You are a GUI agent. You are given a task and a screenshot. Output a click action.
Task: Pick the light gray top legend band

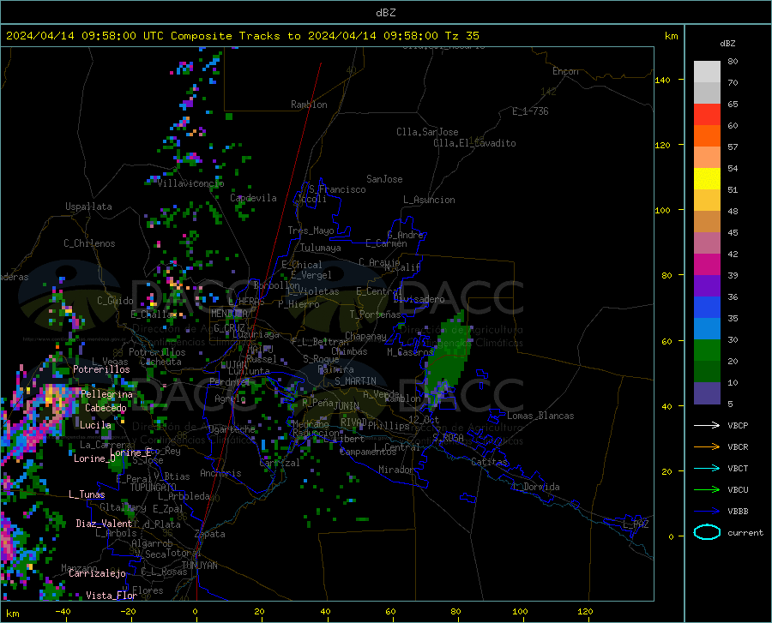tap(707, 72)
